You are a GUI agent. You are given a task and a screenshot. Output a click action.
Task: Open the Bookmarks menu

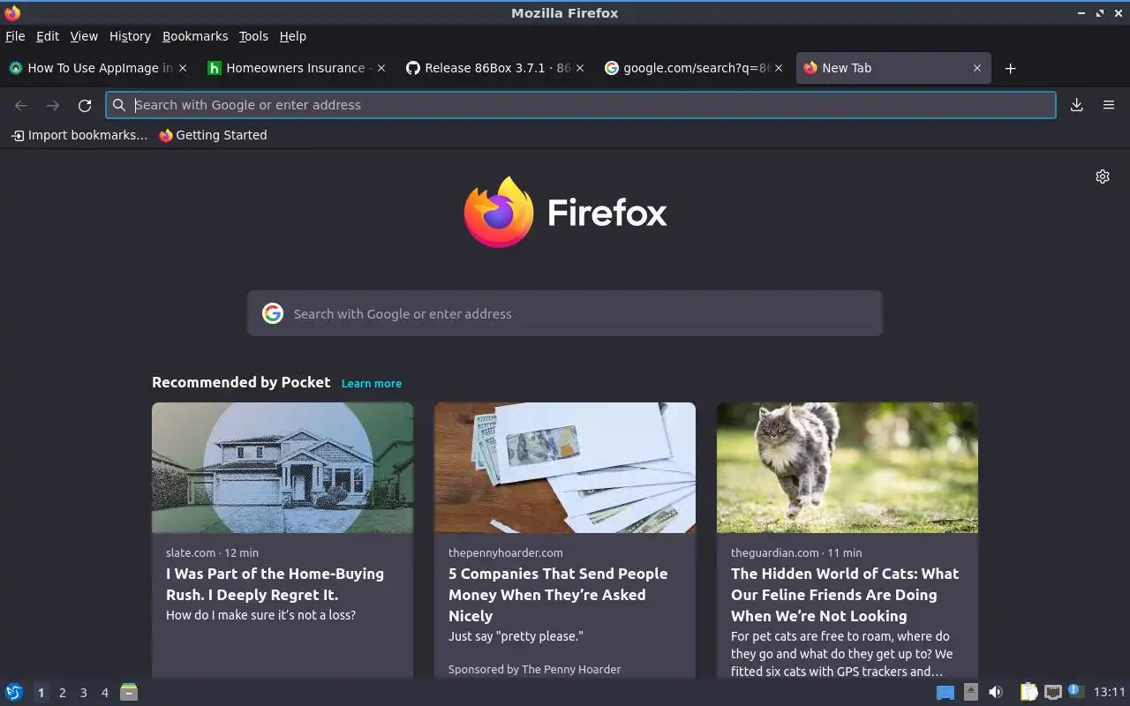coord(195,36)
